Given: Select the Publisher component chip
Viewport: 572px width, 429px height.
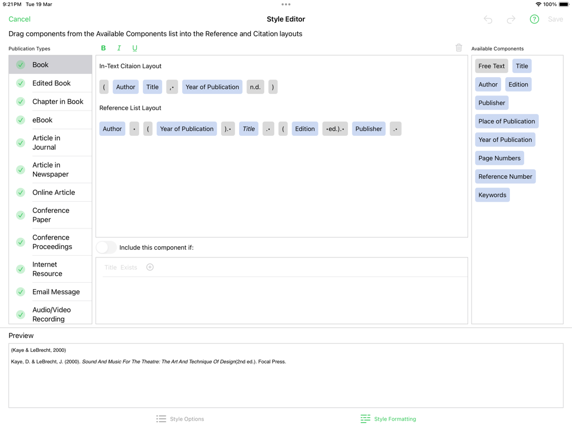Looking at the screenshot, I should pyautogui.click(x=492, y=102).
